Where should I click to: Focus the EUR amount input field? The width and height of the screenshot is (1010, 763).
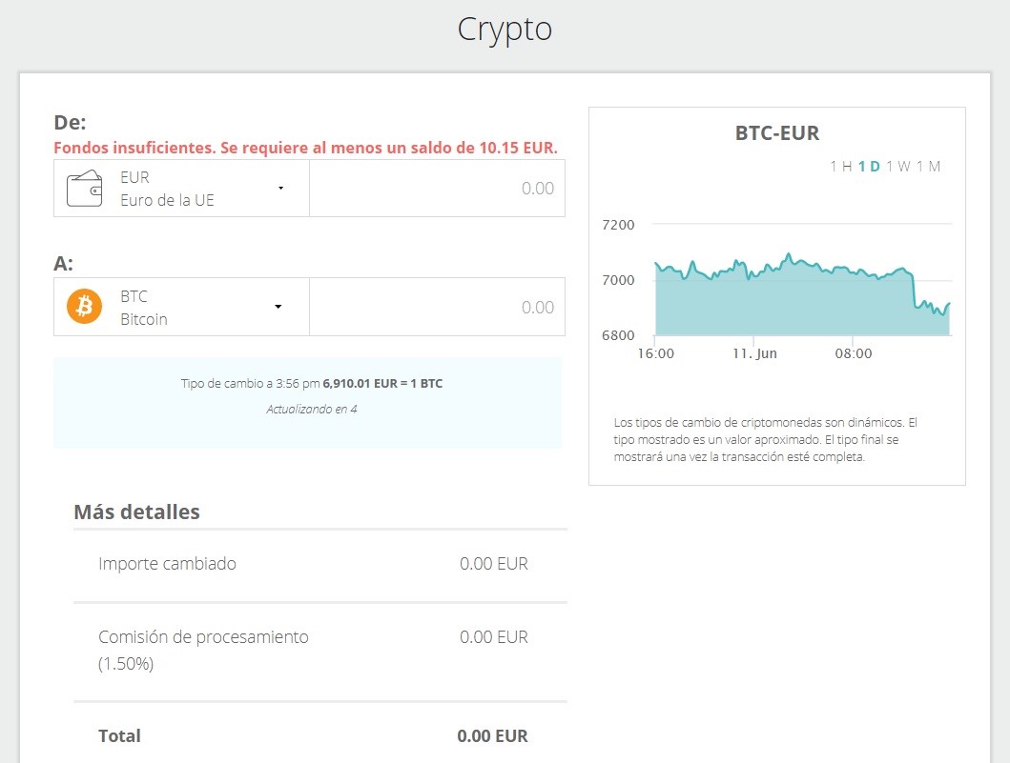(437, 189)
